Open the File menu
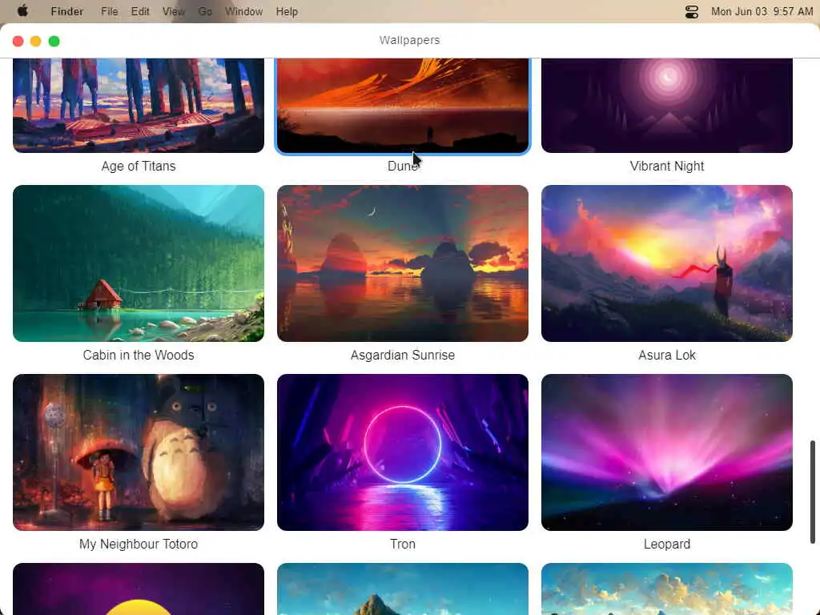The height and width of the screenshot is (615, 820). (109, 11)
